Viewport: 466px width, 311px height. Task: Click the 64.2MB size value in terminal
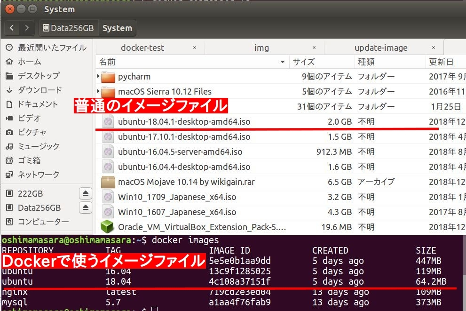tap(431, 281)
